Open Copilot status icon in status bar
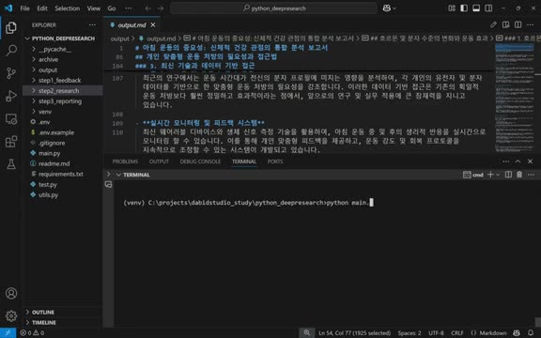Screen dimensions: 541x338 pos(517,332)
